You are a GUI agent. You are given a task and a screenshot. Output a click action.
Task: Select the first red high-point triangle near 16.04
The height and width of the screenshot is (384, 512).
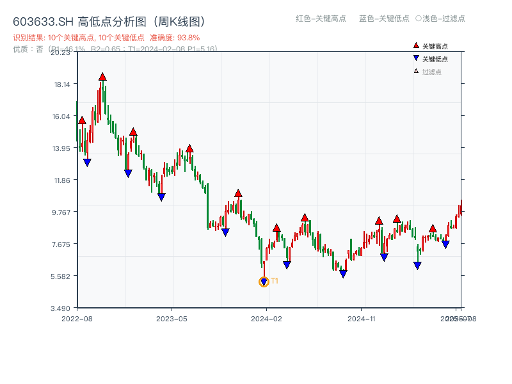(82, 120)
